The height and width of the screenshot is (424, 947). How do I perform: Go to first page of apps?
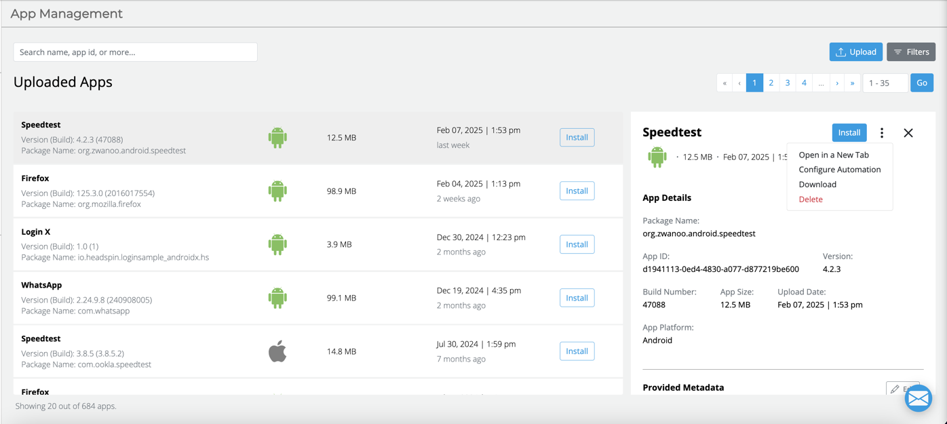click(x=724, y=83)
